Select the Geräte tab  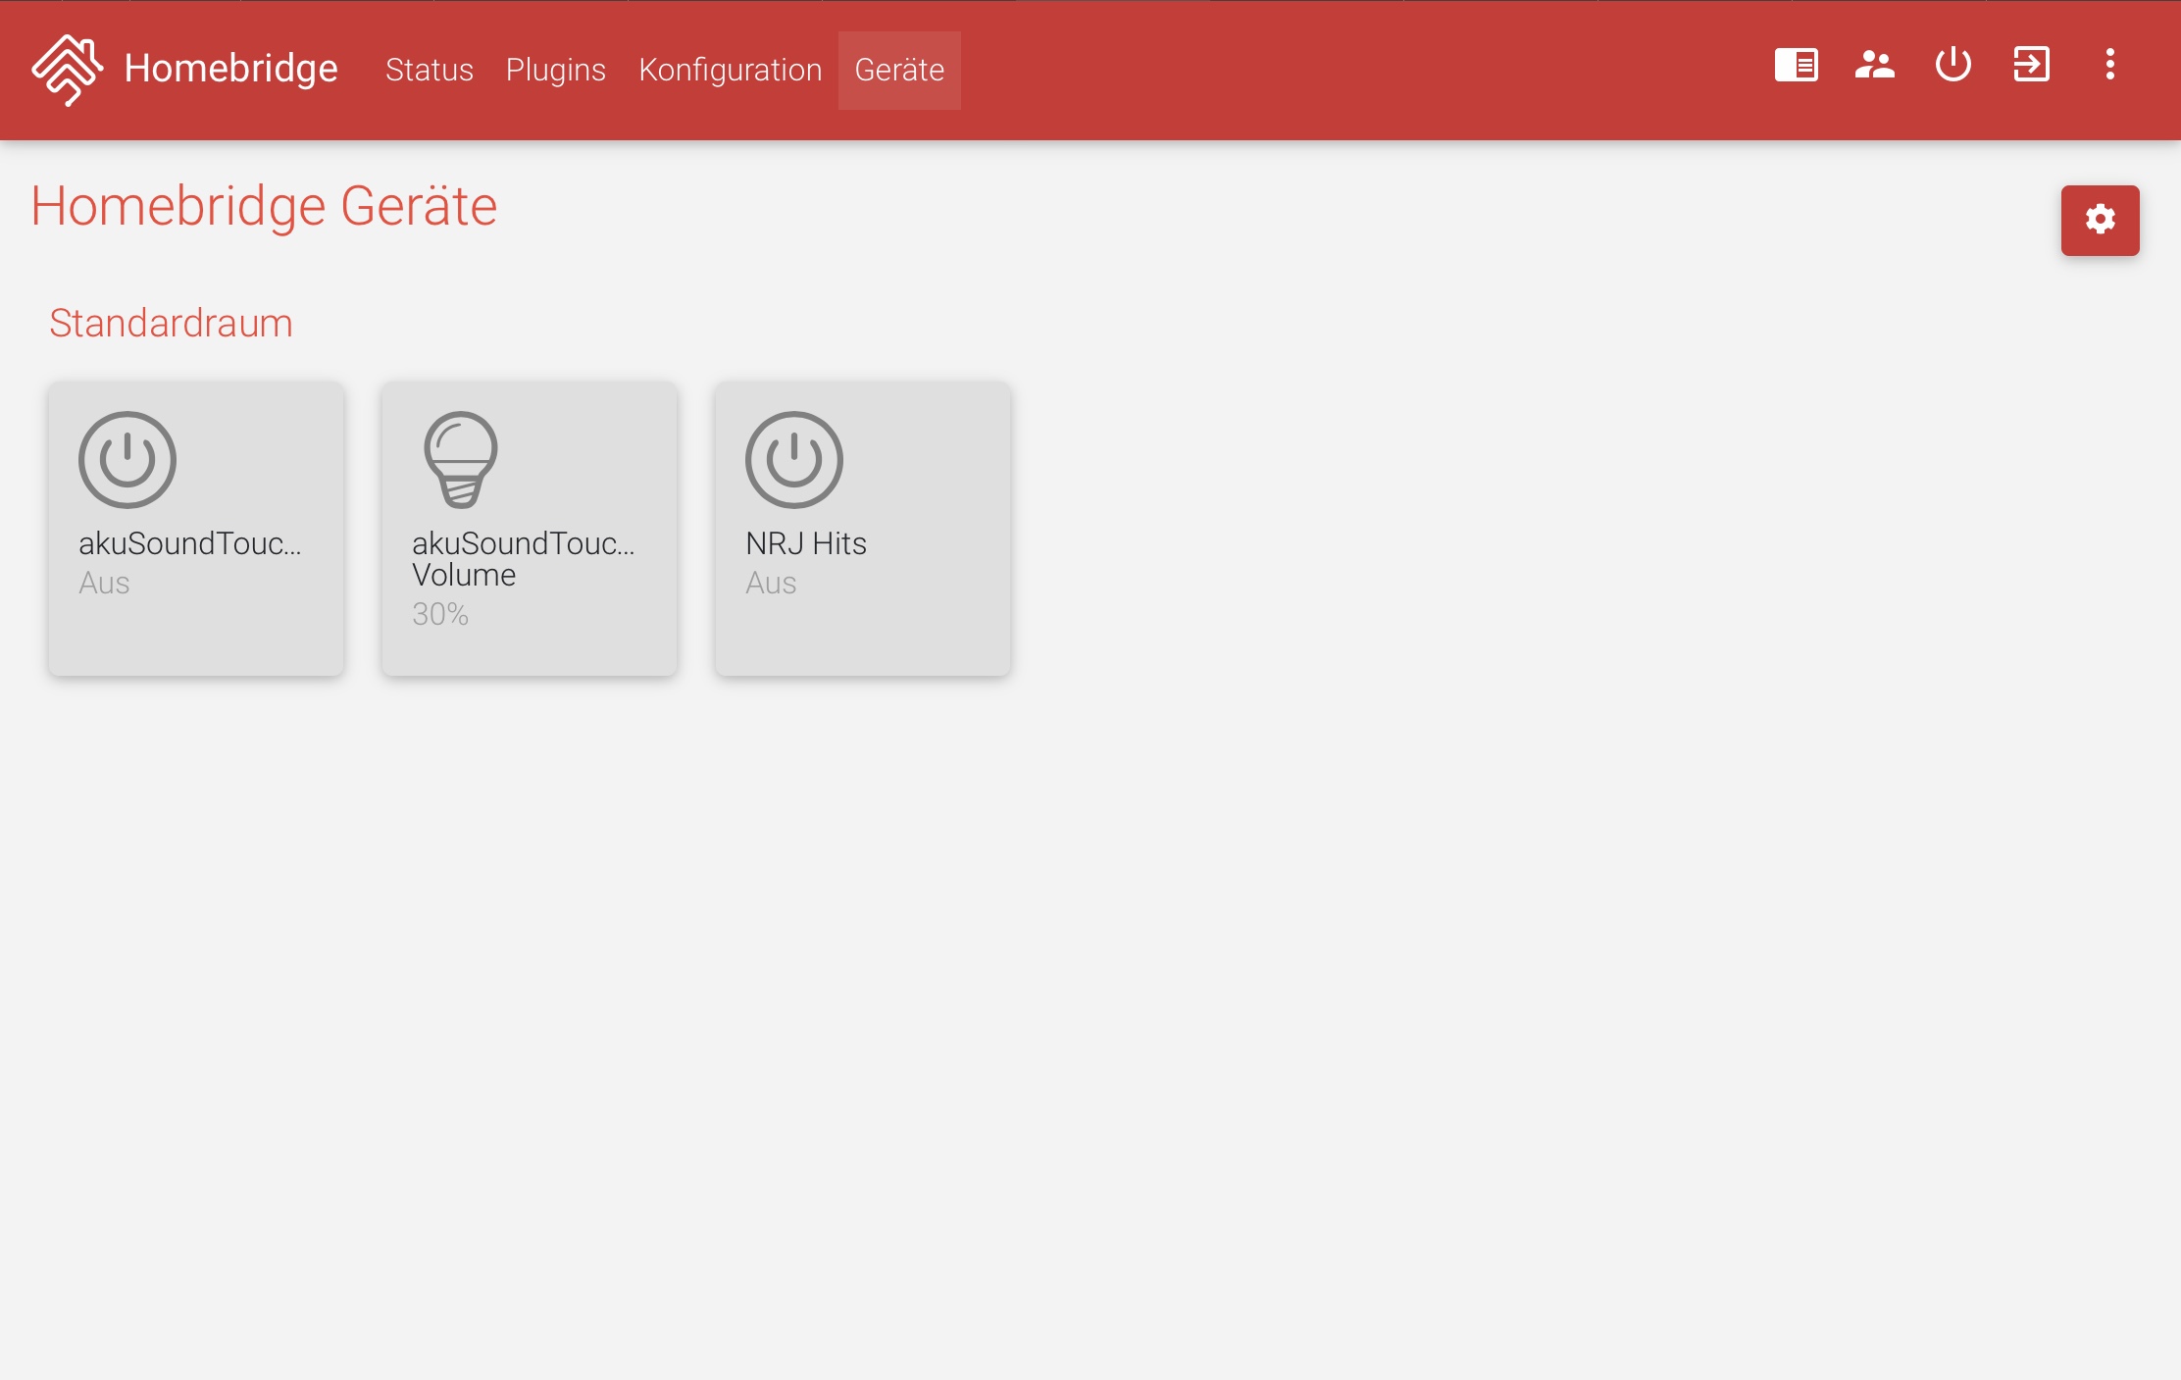click(x=898, y=70)
